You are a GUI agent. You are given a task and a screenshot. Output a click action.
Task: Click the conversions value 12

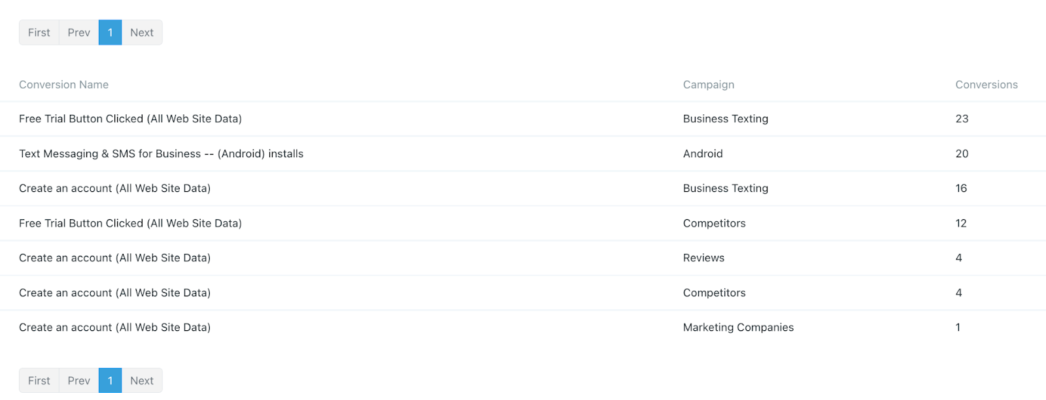pos(961,223)
